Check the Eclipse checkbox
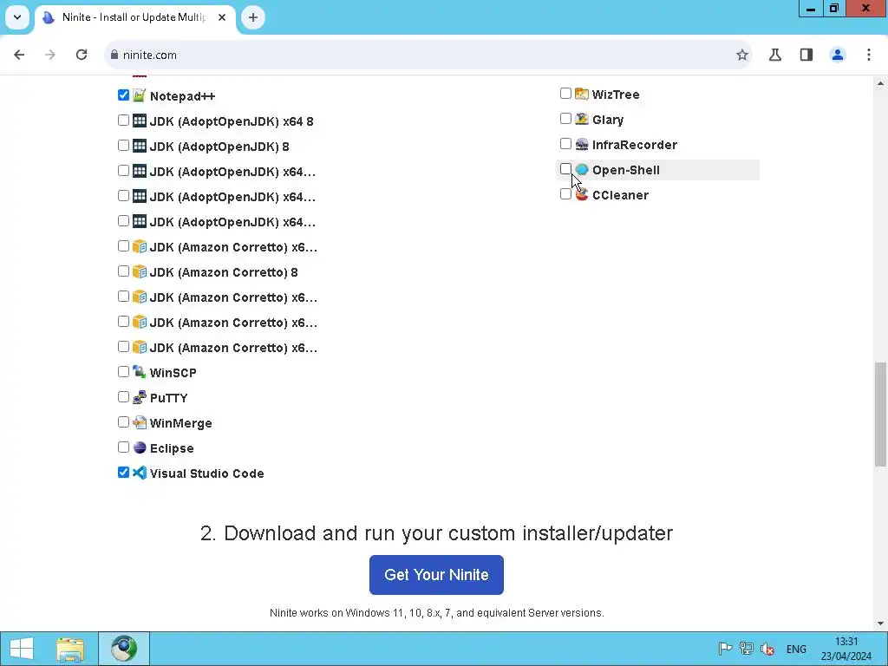The image size is (888, 666). [x=123, y=447]
